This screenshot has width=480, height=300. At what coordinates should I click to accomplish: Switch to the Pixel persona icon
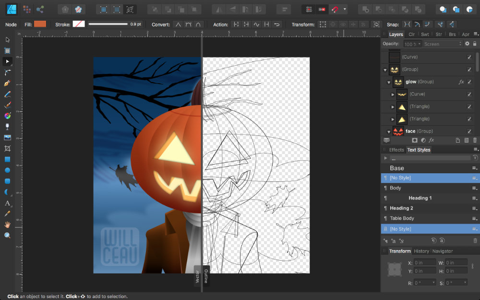[x=26, y=9]
